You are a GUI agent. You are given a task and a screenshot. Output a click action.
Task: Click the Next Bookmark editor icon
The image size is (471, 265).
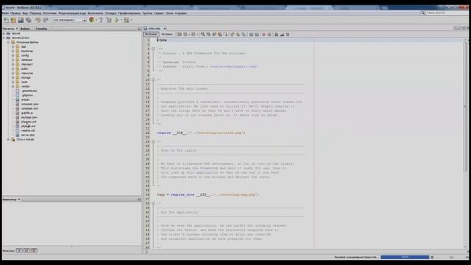pyautogui.click(x=238, y=35)
